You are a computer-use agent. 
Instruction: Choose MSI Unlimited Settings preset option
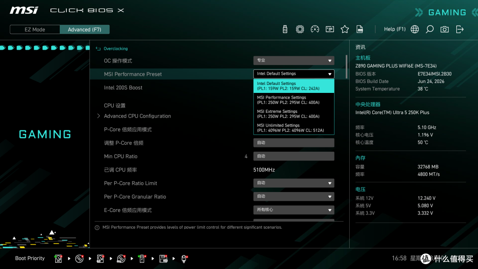click(x=293, y=128)
